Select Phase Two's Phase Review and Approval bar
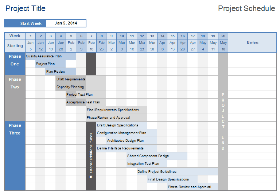Image resolution: width=280 pixels, height=194 pixels. click(x=116, y=118)
